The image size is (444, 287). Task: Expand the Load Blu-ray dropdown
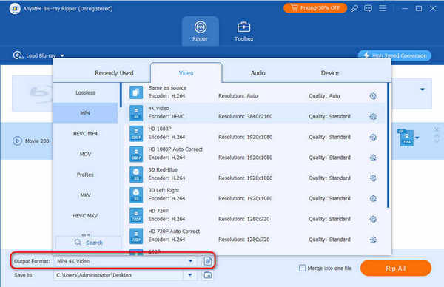62,55
